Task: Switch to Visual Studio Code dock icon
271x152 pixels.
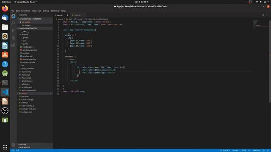Action: 5,92
